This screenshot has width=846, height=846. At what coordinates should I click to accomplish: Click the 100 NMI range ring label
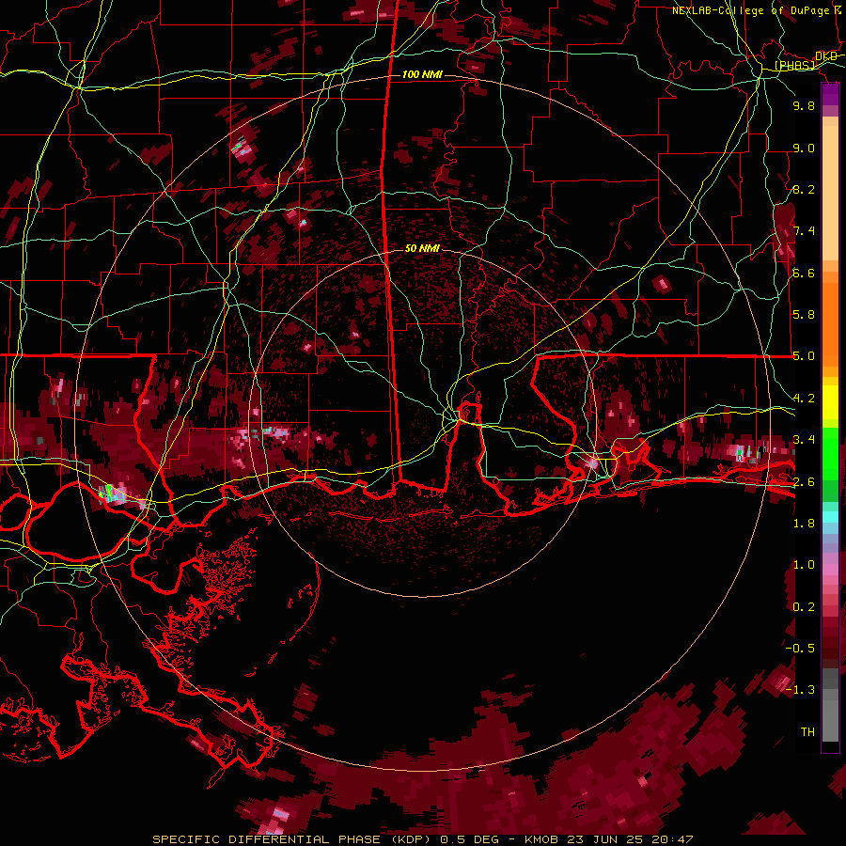click(422, 74)
